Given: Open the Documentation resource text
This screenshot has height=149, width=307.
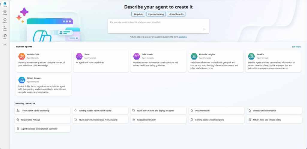Looking at the screenshot, I should (x=202, y=111).
